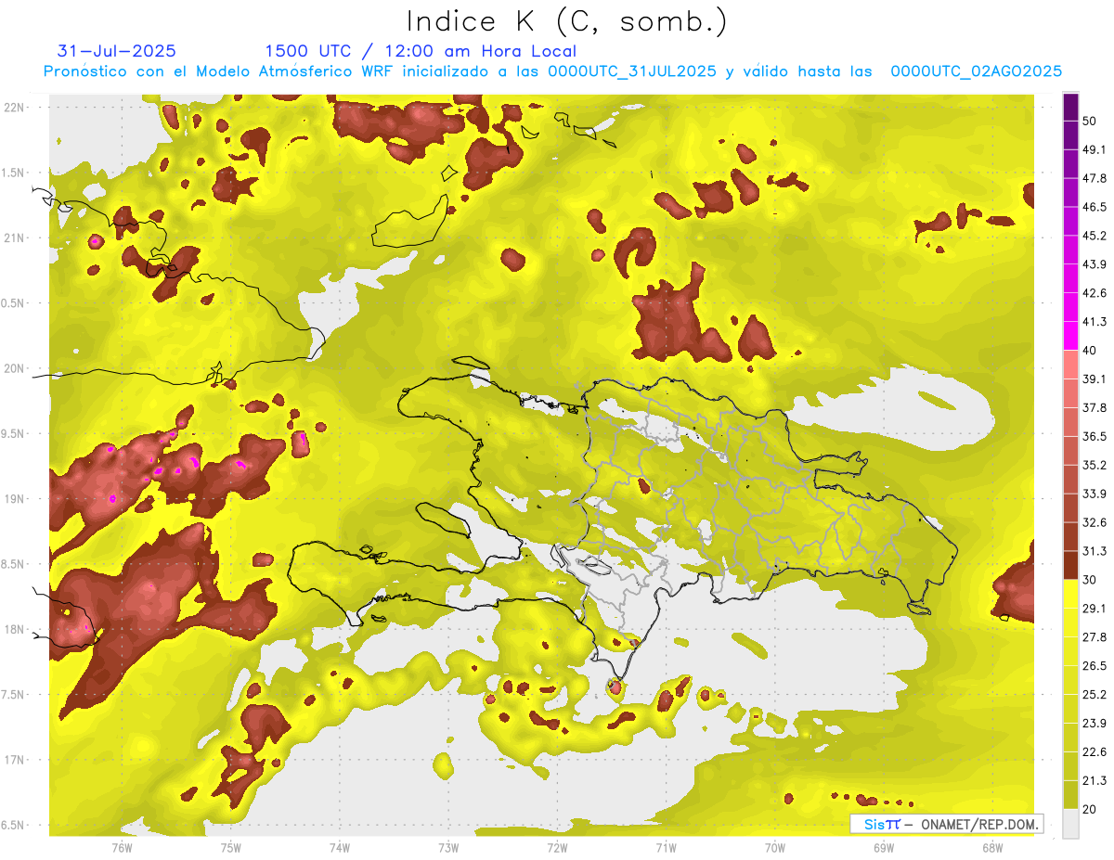Select the 31-Jul-2025 date label
Image resolution: width=1114 pixels, height=860 pixels.
coord(116,51)
